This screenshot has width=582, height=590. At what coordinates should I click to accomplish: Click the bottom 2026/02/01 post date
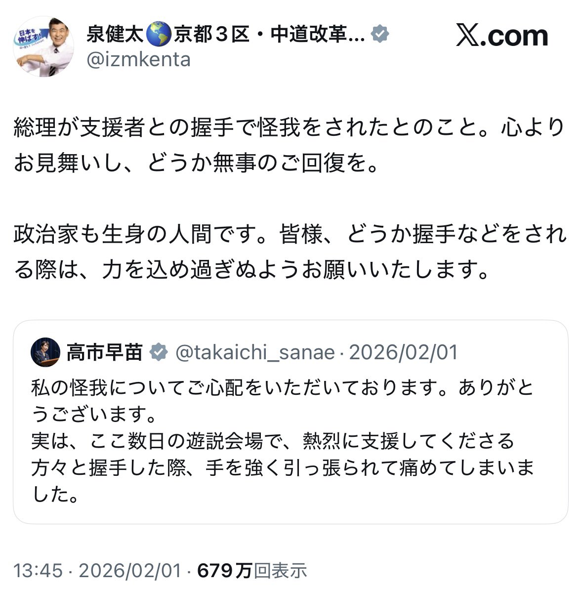[129, 571]
